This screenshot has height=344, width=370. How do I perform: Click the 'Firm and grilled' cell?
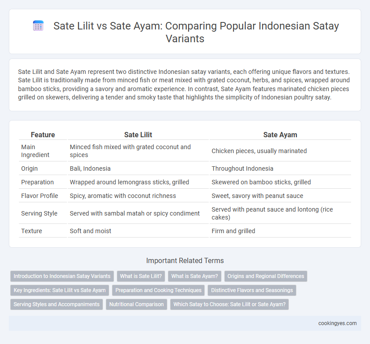[280, 231]
